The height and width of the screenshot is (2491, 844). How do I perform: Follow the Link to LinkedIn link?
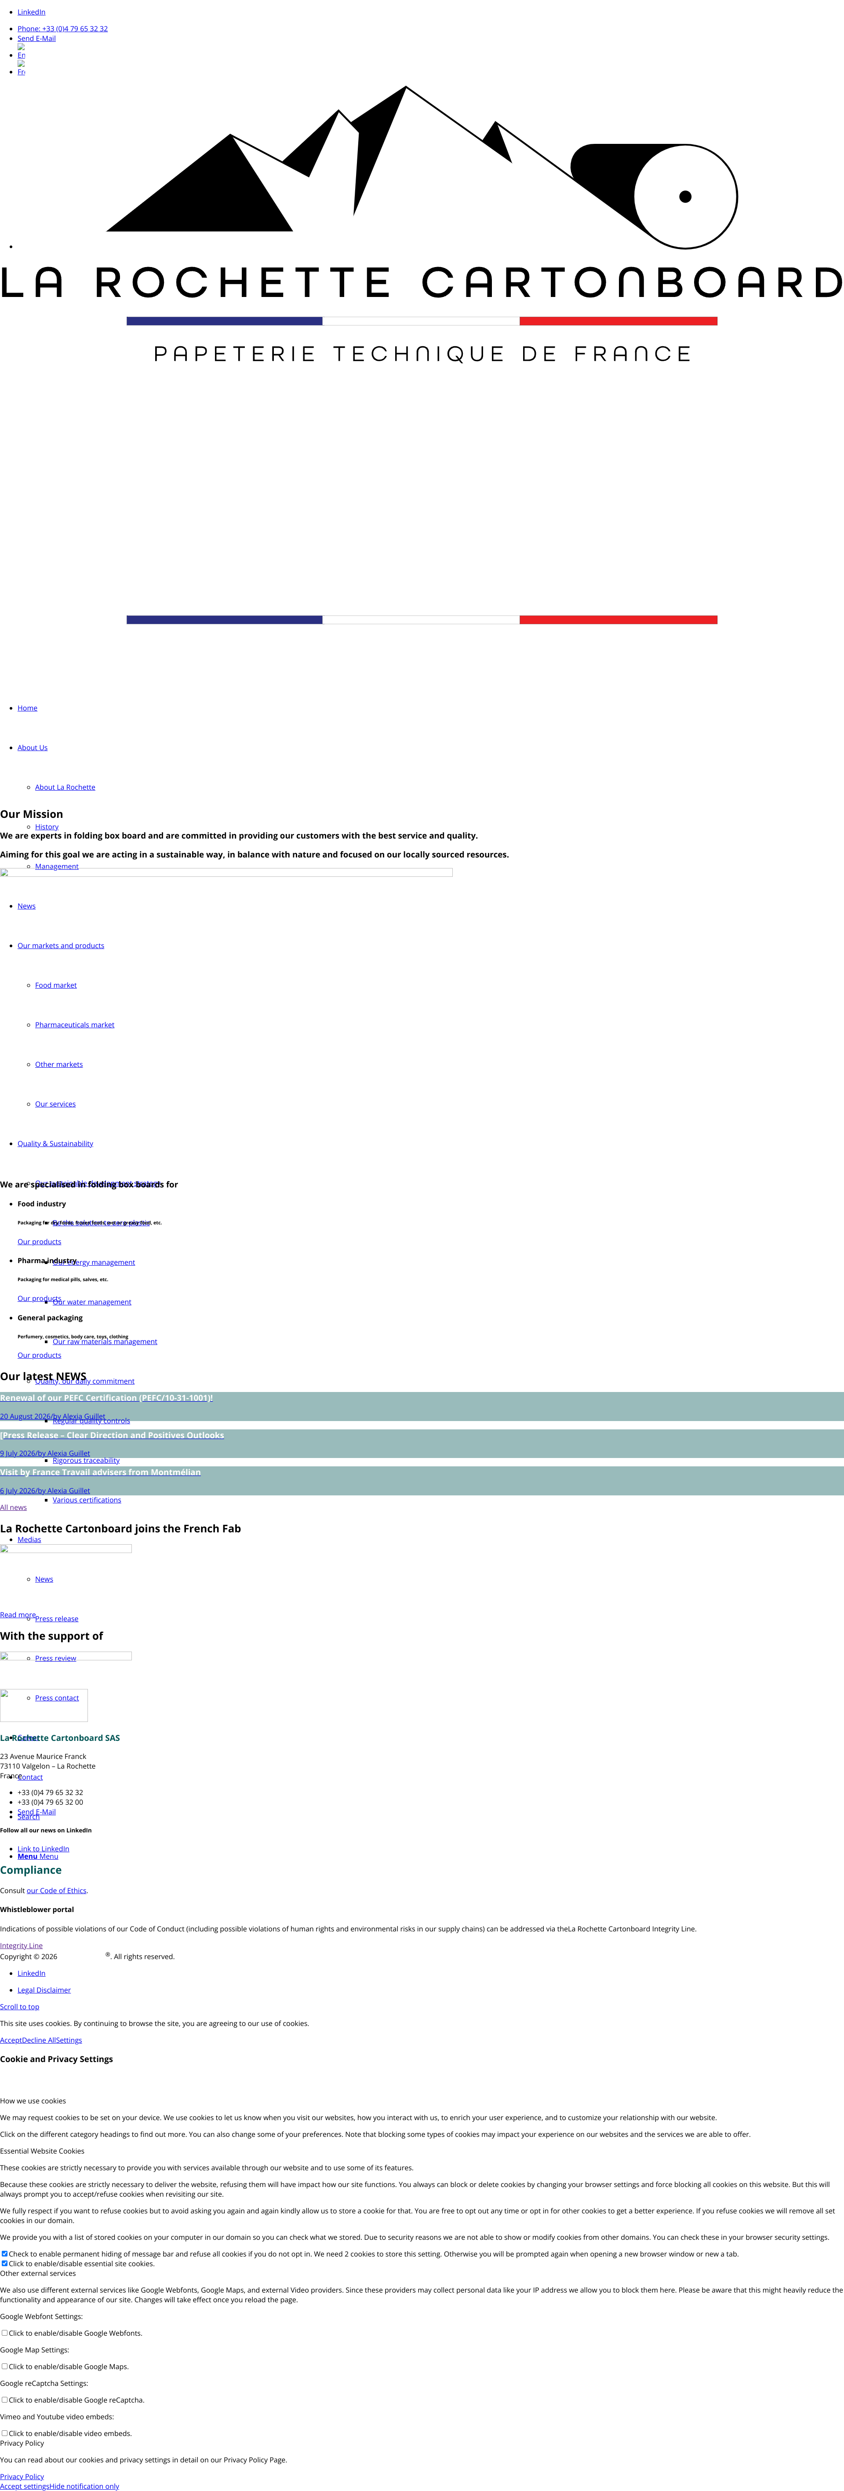point(44,1849)
